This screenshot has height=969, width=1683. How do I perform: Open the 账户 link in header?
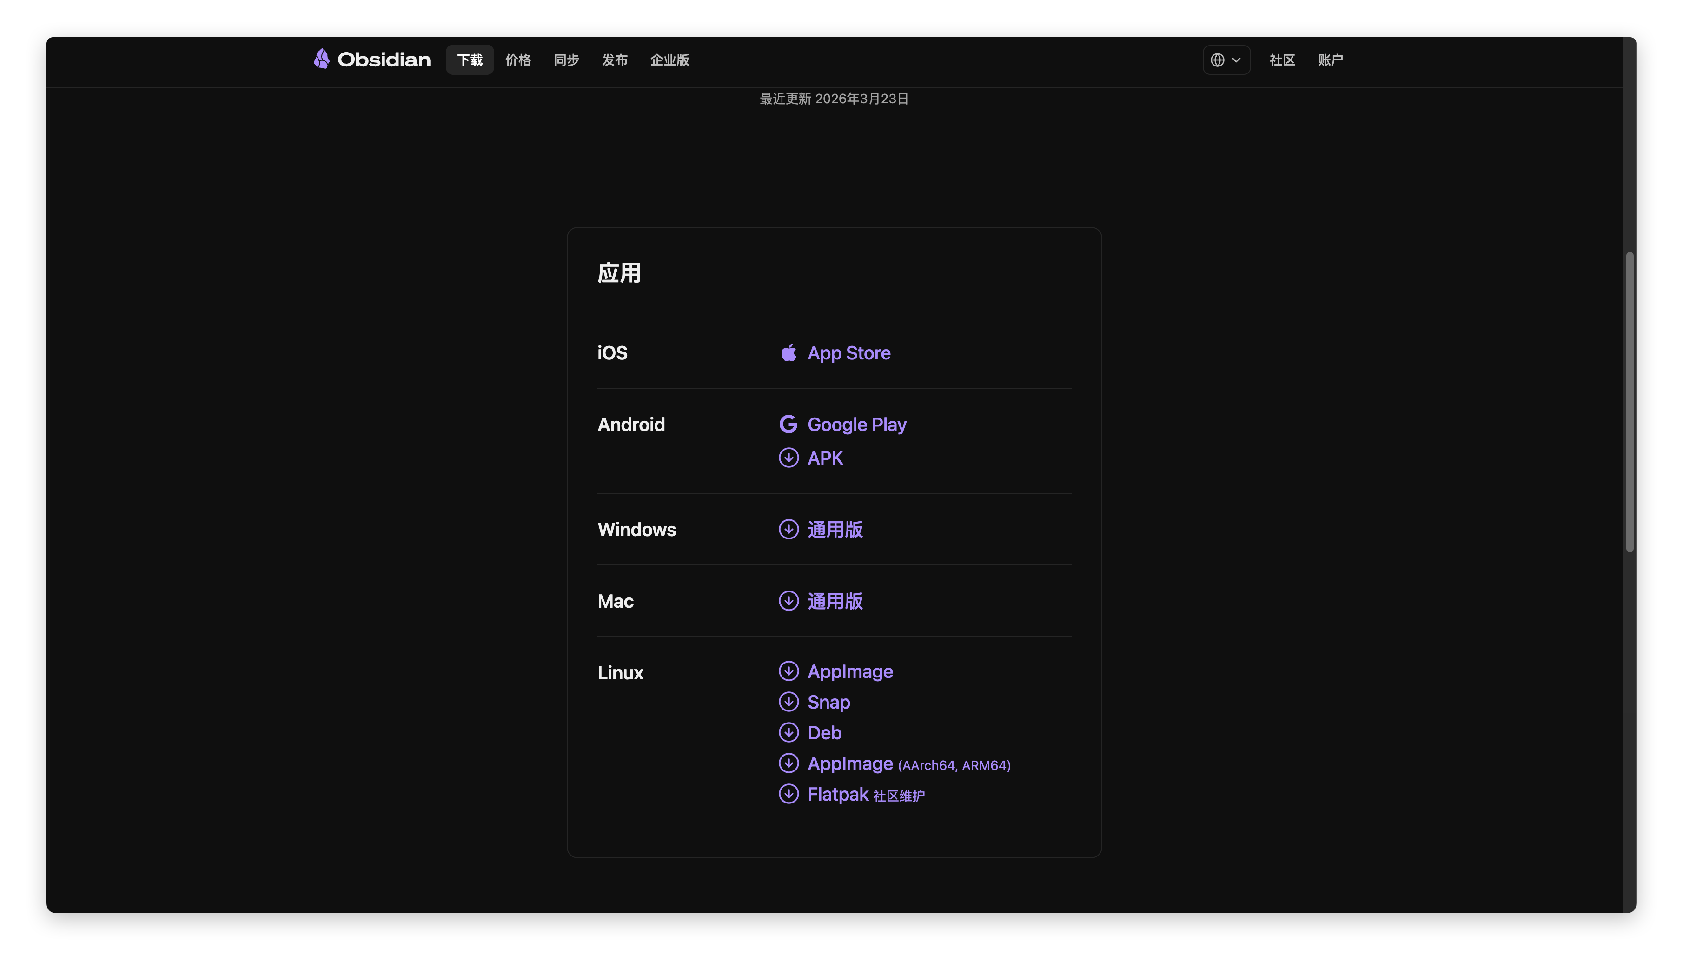(1330, 60)
